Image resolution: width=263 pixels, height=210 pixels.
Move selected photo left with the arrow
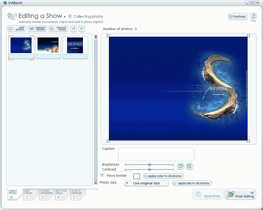73,28
